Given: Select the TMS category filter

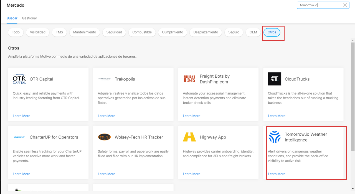Looking at the screenshot, I should pos(59,32).
